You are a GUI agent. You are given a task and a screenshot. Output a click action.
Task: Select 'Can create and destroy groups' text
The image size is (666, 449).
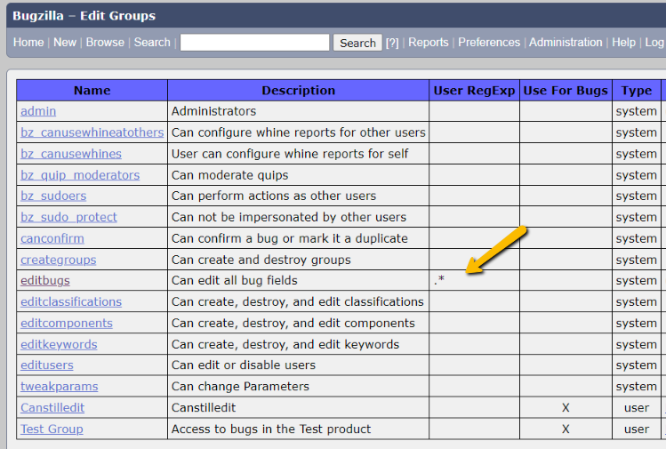261,260
